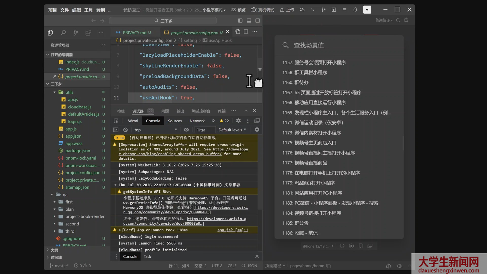Open the notification bell icon
Image resolution: width=487 pixels, height=274 pixels.
[x=355, y=10]
